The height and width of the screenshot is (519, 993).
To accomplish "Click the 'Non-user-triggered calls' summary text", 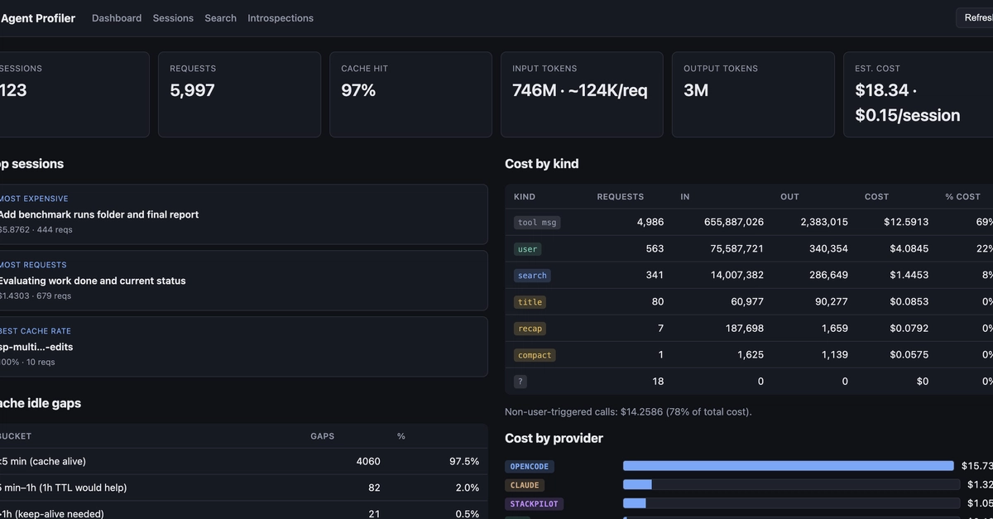I will pyautogui.click(x=628, y=411).
